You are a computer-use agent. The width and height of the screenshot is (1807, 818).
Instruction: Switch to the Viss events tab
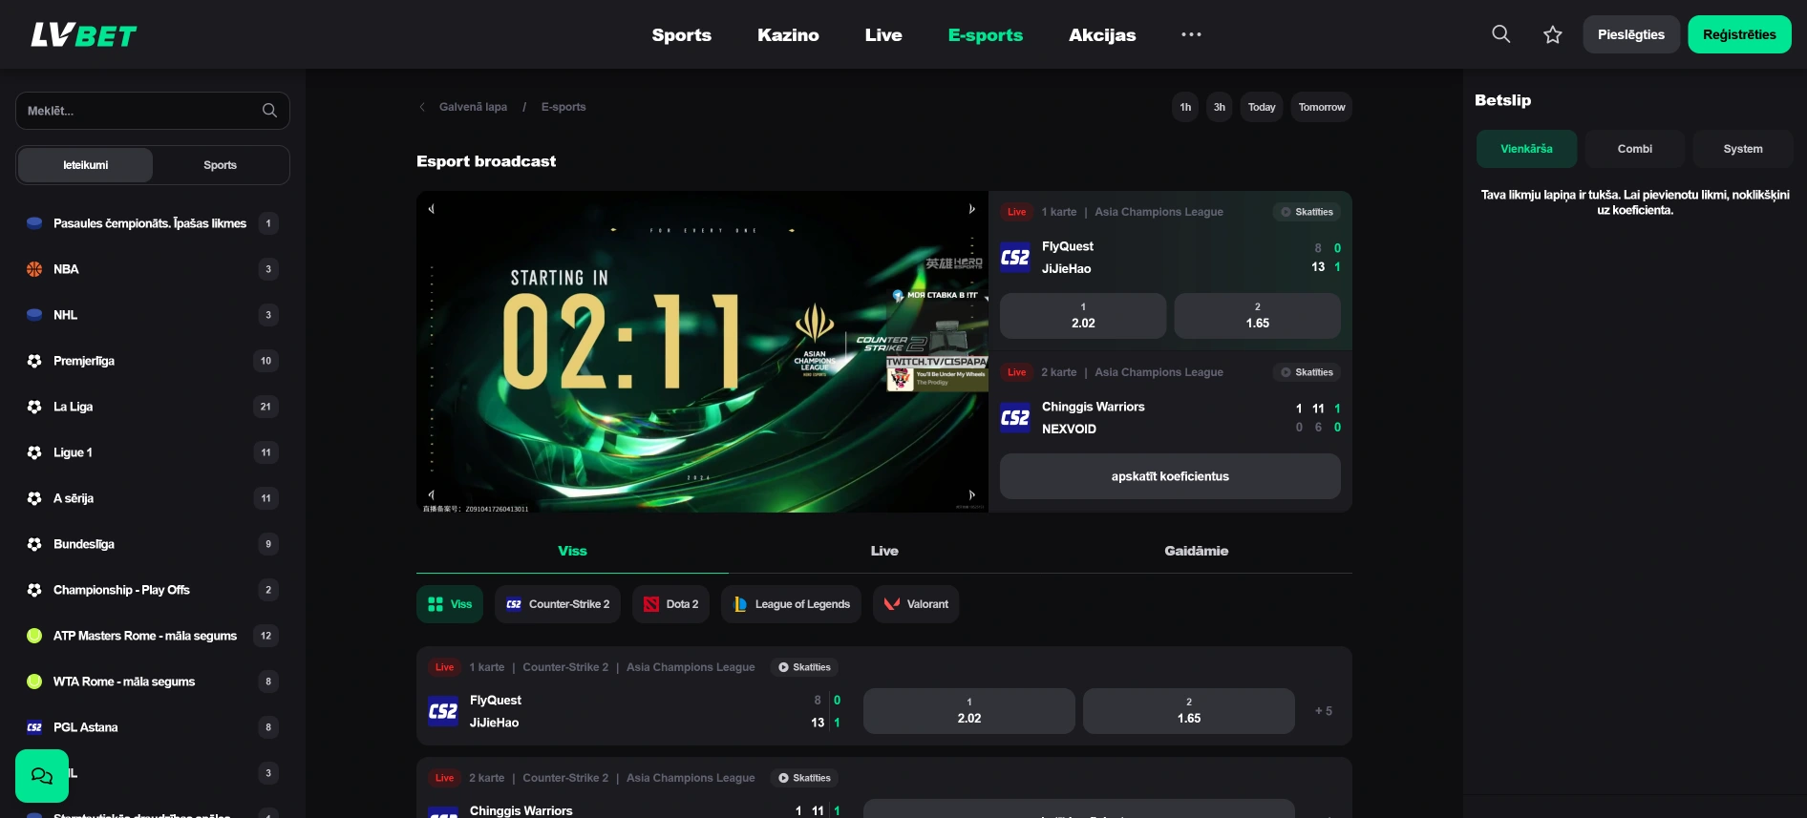click(x=572, y=551)
